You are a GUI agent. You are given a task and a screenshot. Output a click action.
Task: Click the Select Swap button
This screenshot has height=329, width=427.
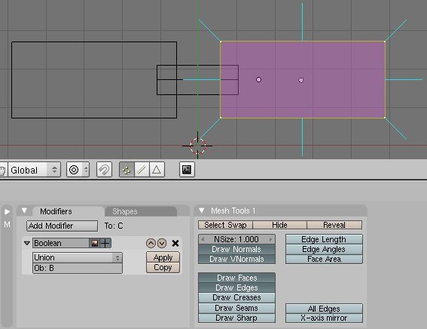[225, 225]
